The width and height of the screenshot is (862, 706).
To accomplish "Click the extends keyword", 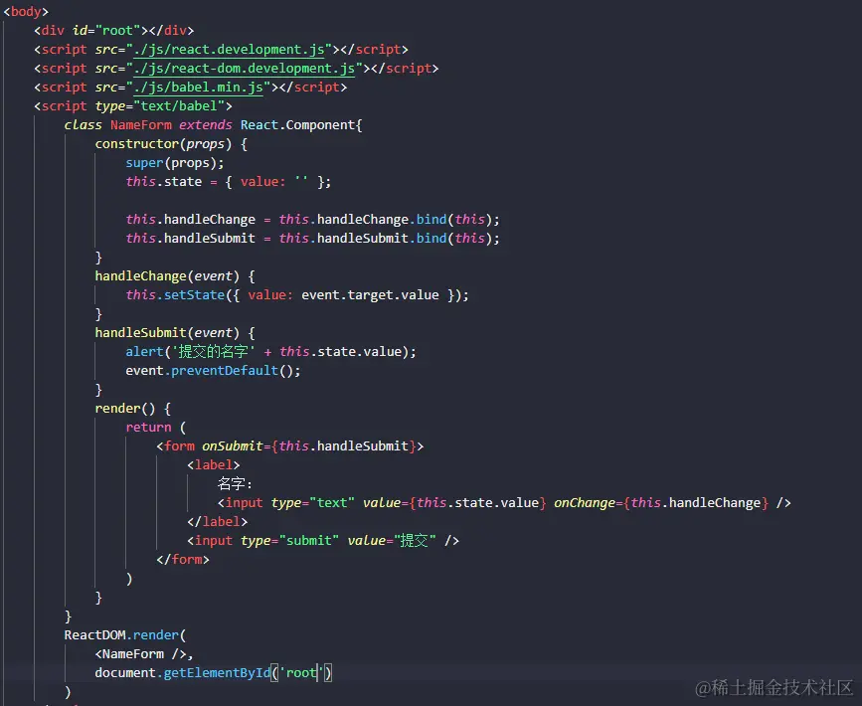I will pyautogui.click(x=206, y=125).
